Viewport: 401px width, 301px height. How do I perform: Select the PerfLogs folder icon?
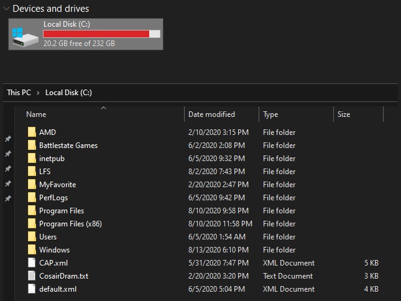tap(32, 197)
